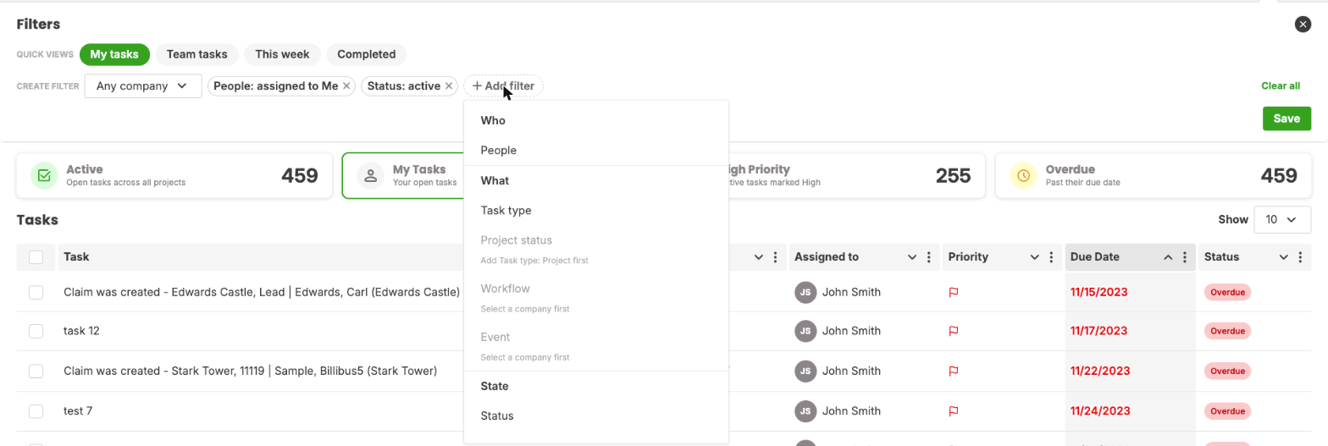Open the Active tasks summary card
1328x446 pixels.
[x=174, y=175]
